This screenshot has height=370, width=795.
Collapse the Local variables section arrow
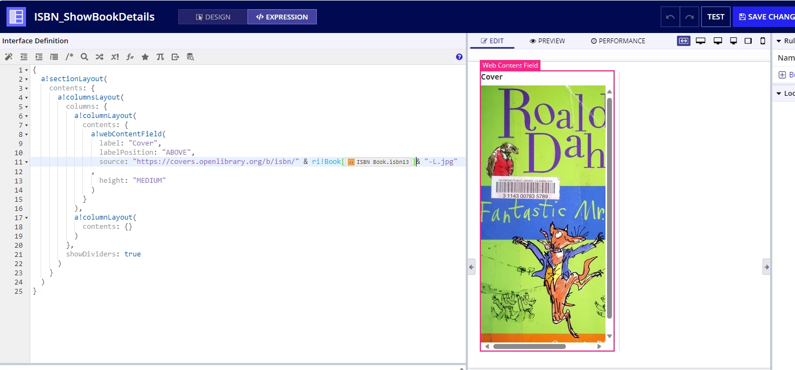[x=778, y=93]
